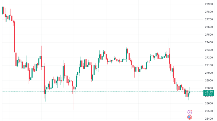Open the US flag economic event marker
217x121 pixels.
click(x=190, y=117)
